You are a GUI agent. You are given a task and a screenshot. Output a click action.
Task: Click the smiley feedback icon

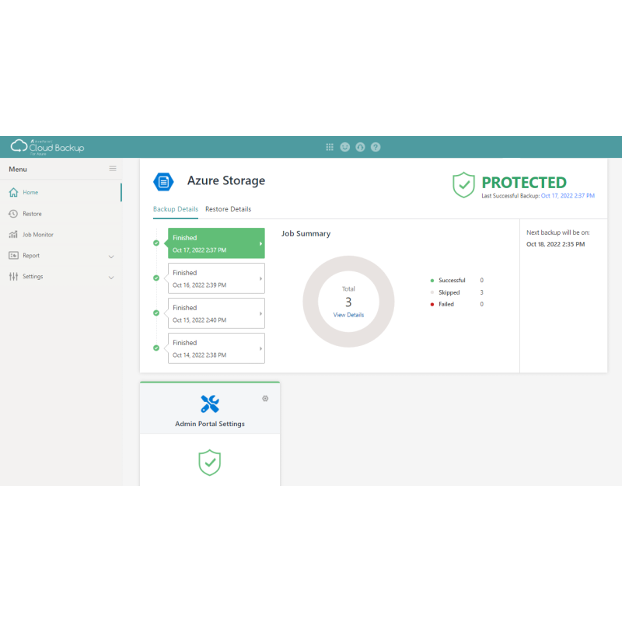pos(345,147)
